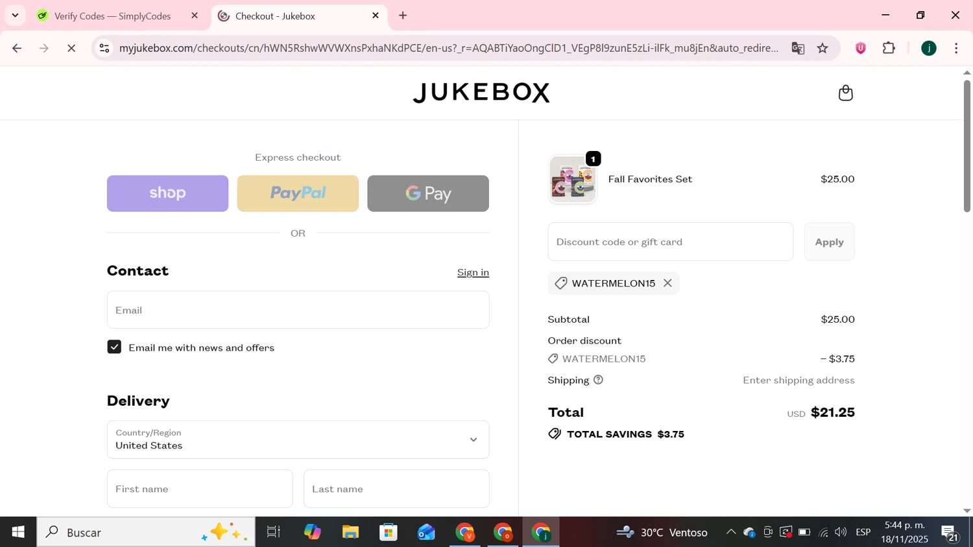Go back to the previous page
This screenshot has height=547, width=973.
click(17, 48)
